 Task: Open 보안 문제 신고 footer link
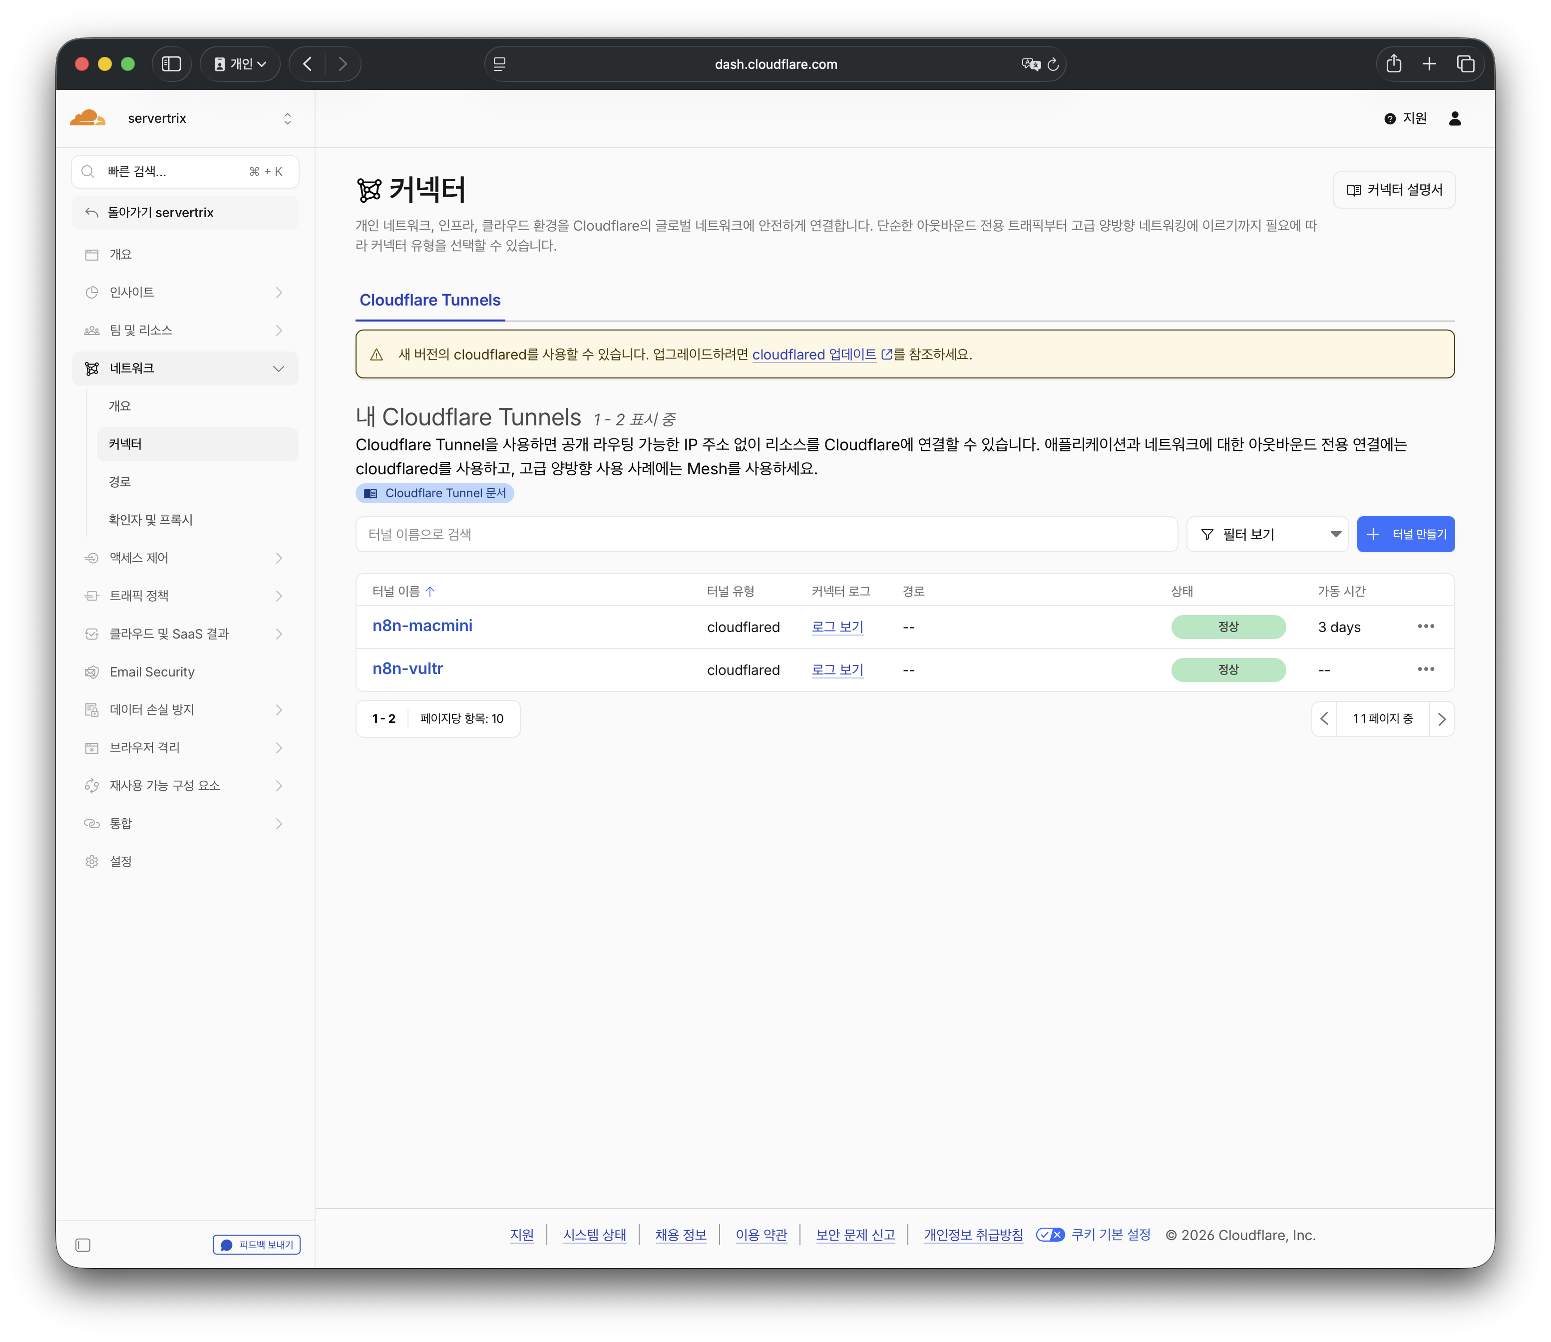pyautogui.click(x=855, y=1235)
